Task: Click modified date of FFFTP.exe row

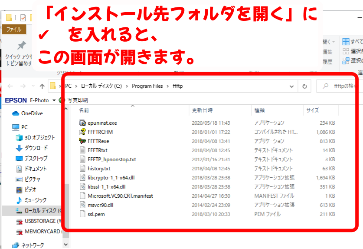Action: click(211, 141)
